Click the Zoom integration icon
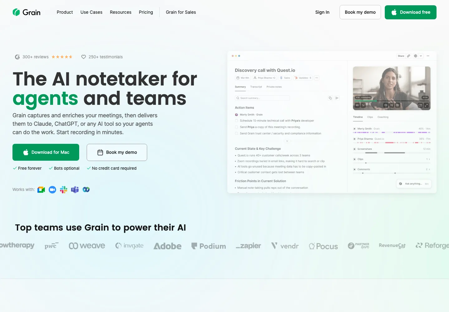449x312 pixels. pyautogui.click(x=52, y=190)
